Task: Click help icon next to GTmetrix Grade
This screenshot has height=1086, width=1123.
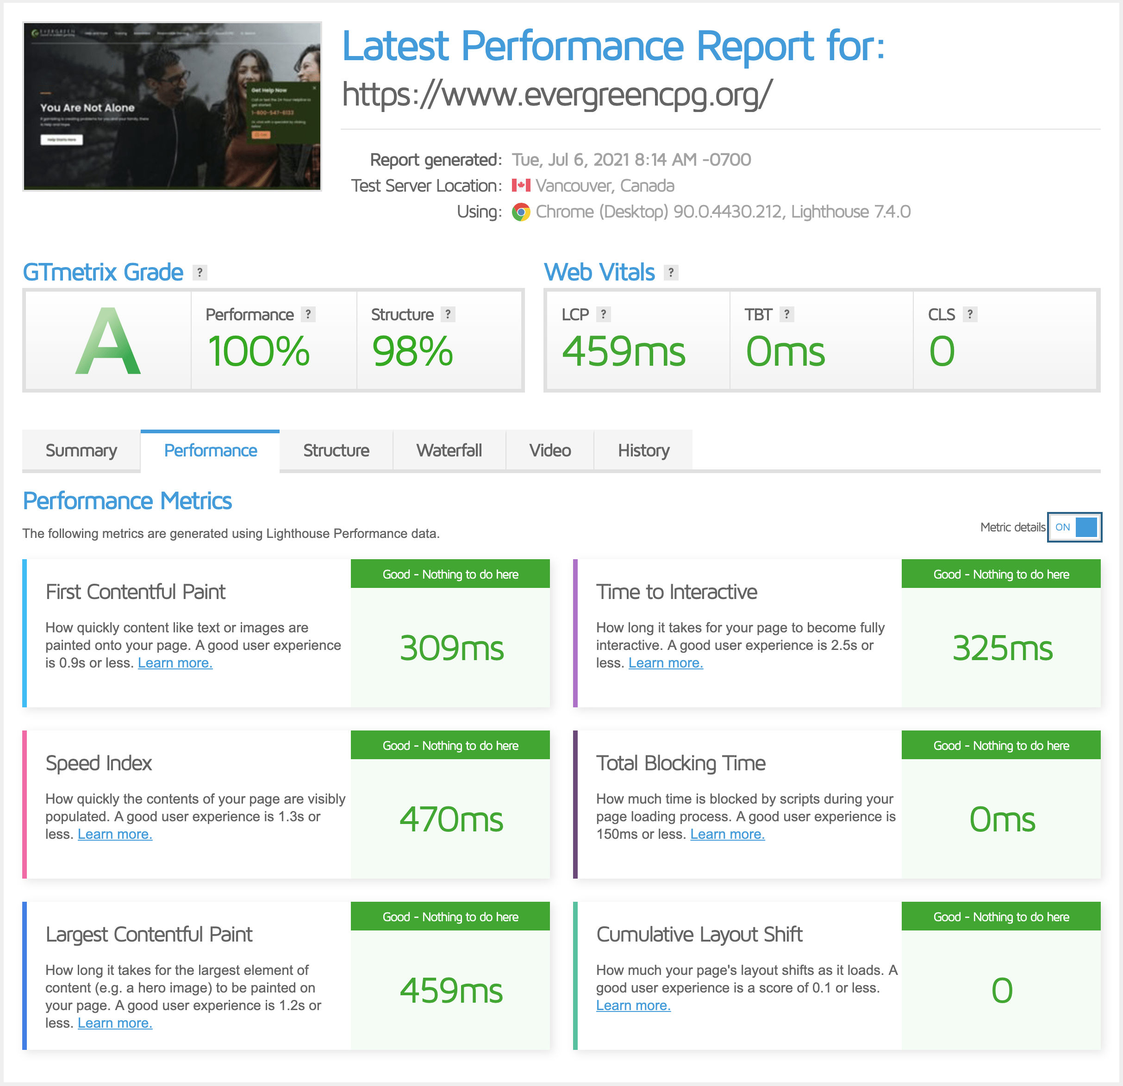Action: (200, 273)
